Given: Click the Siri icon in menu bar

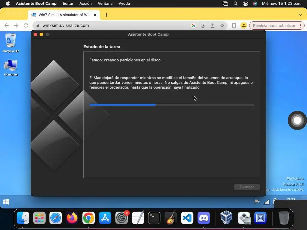Looking at the screenshot, I should pyautogui.click(x=255, y=4).
